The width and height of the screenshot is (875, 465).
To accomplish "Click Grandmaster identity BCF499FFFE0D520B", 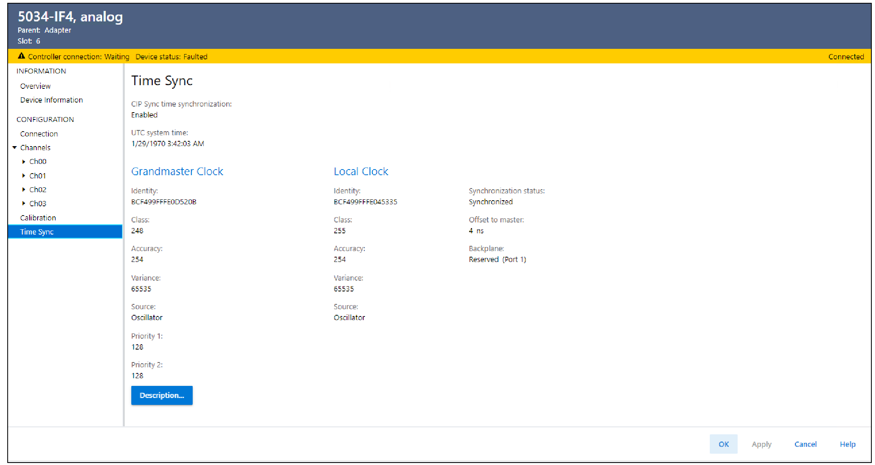I will [164, 201].
